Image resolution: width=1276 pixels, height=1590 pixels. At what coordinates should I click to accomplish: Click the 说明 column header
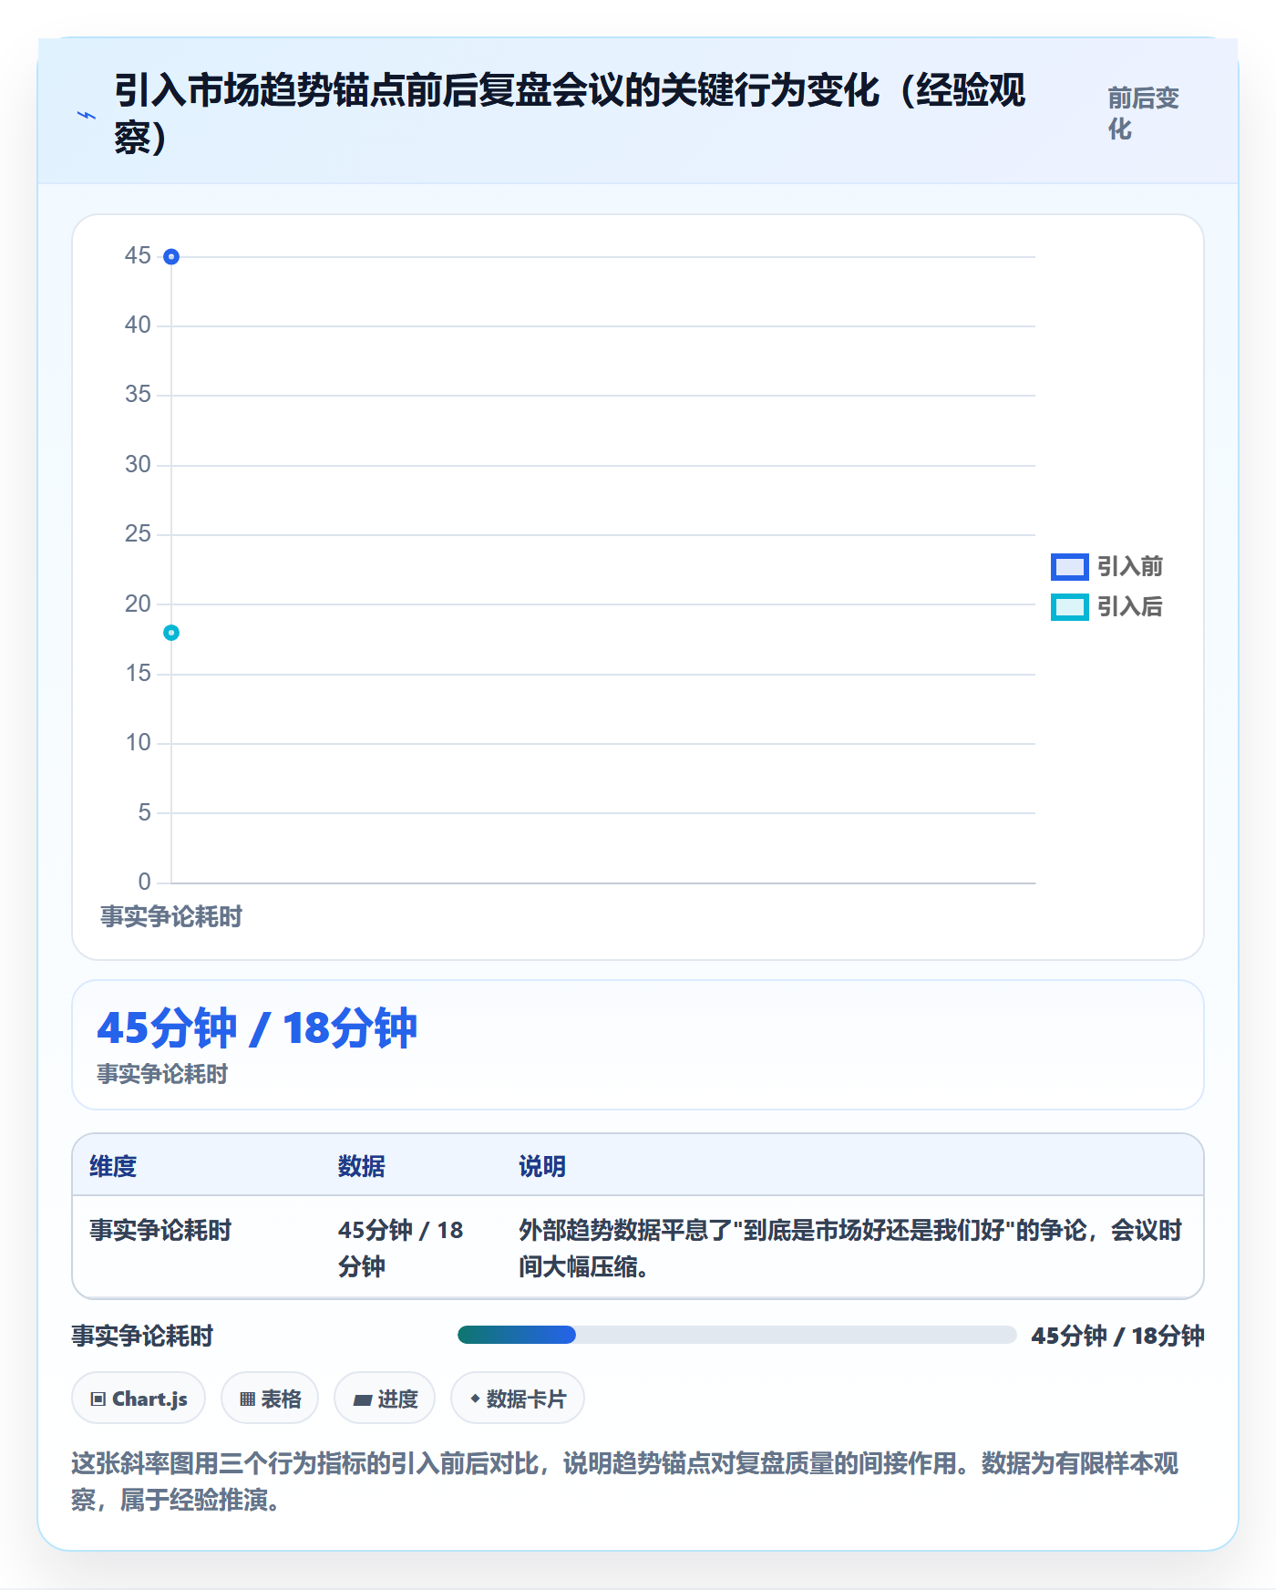click(x=542, y=1166)
